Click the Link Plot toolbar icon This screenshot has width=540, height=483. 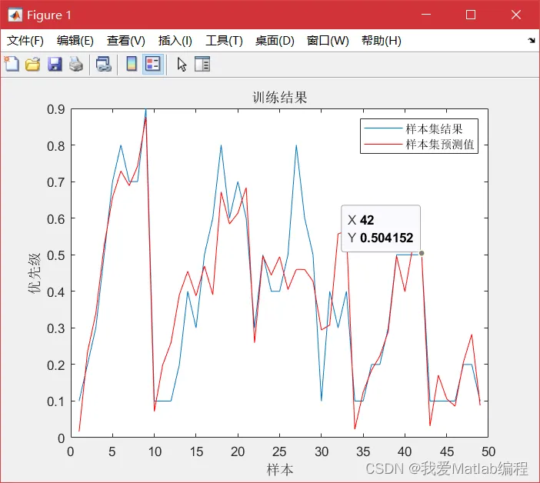103,65
